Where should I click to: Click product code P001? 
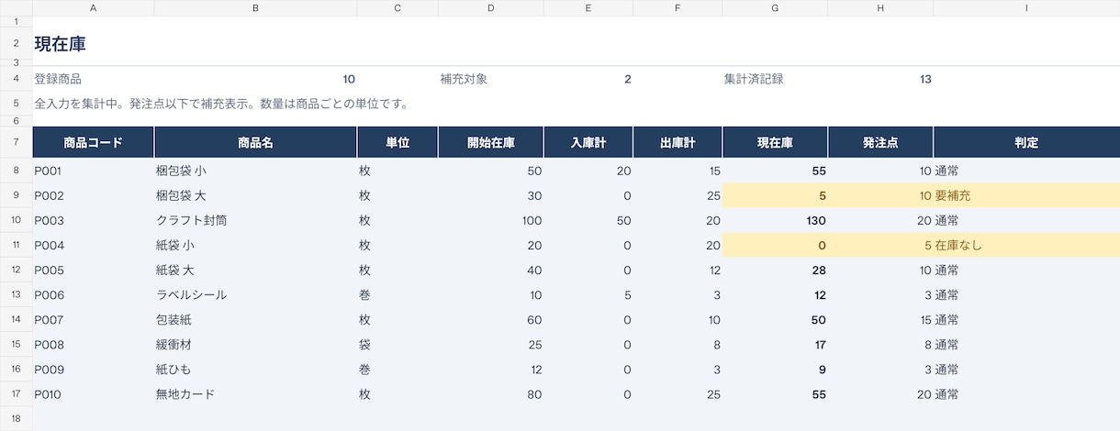pyautogui.click(x=49, y=171)
